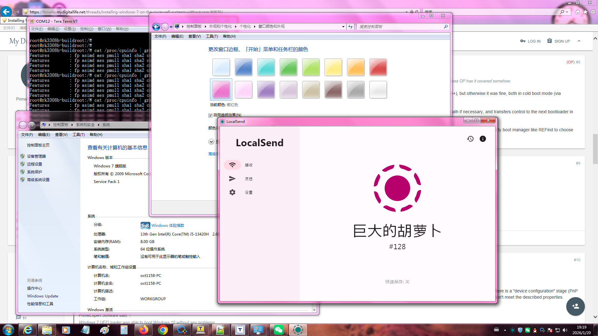Image resolution: width=598 pixels, height=336 pixels.
Task: Toggle enable transparency (启用透明效果) checkbox
Action: (x=210, y=115)
